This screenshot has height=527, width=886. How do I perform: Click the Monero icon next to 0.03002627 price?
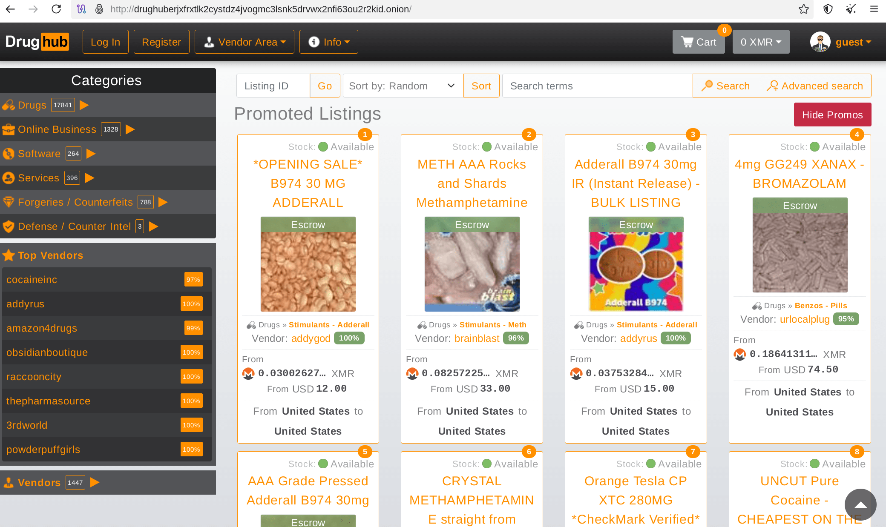[248, 373]
